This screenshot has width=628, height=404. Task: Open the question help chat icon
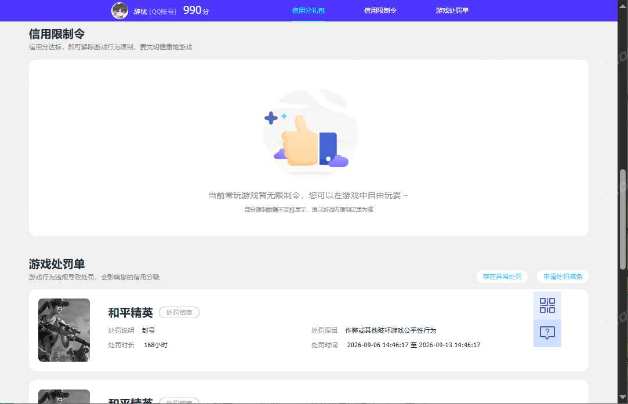[x=547, y=333]
